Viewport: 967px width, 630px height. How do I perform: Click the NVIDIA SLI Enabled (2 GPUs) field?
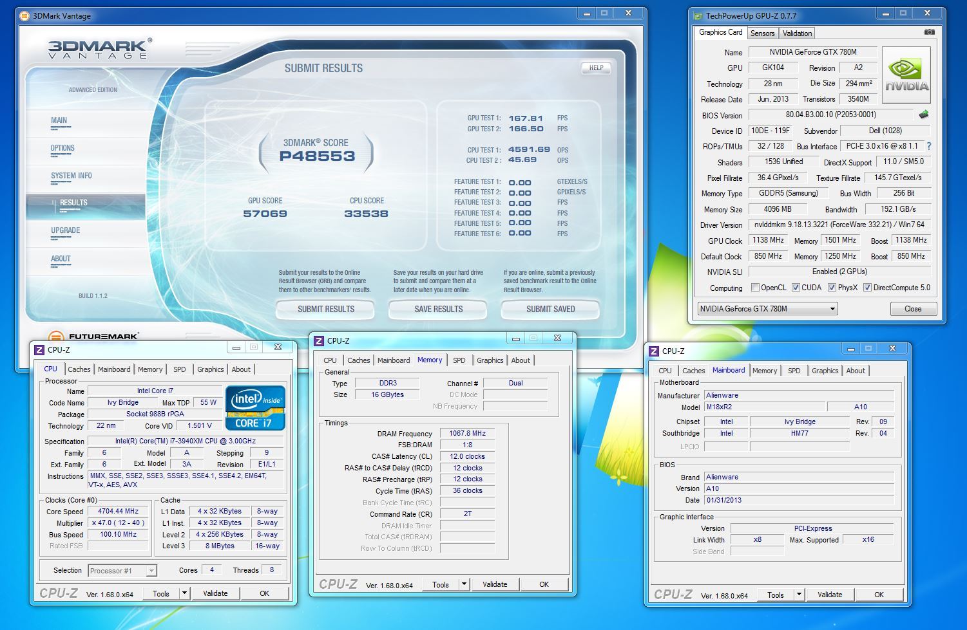click(839, 272)
